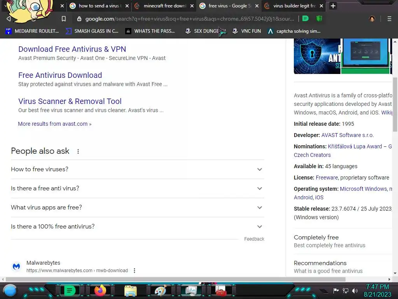Close the 'free virus - Google' tab
Screen dimensions: 398x299
click(257, 6)
